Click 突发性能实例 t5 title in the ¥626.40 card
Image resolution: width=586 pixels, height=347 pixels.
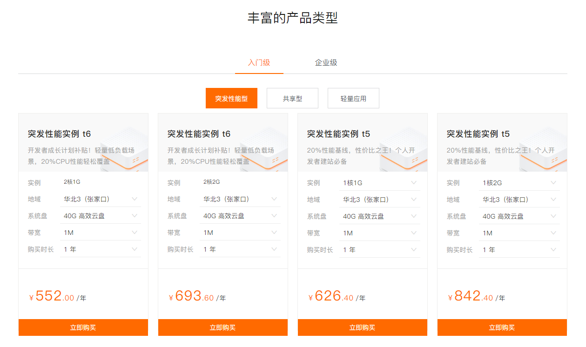click(339, 134)
